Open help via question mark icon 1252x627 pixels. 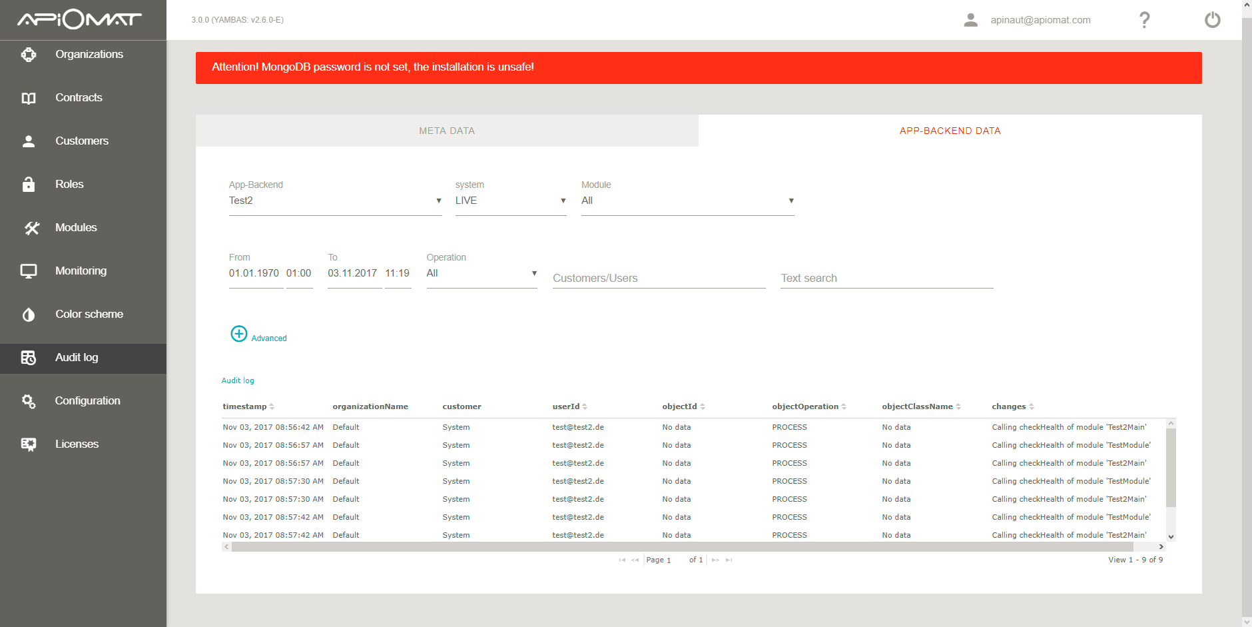coord(1145,20)
